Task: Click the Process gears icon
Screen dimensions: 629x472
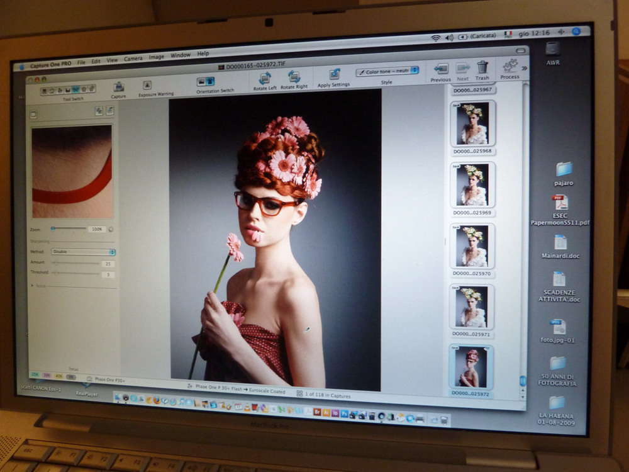Action: point(510,65)
